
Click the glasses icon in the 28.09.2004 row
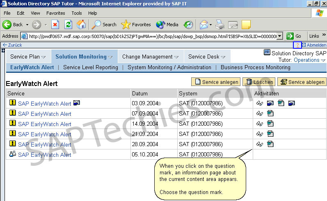pos(260,144)
